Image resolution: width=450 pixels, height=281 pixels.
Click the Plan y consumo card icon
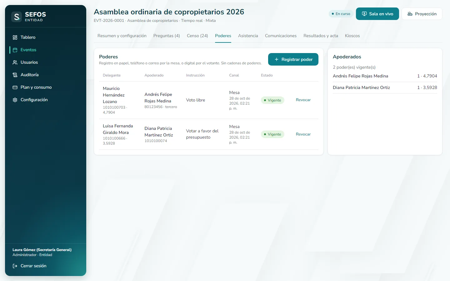[15, 87]
